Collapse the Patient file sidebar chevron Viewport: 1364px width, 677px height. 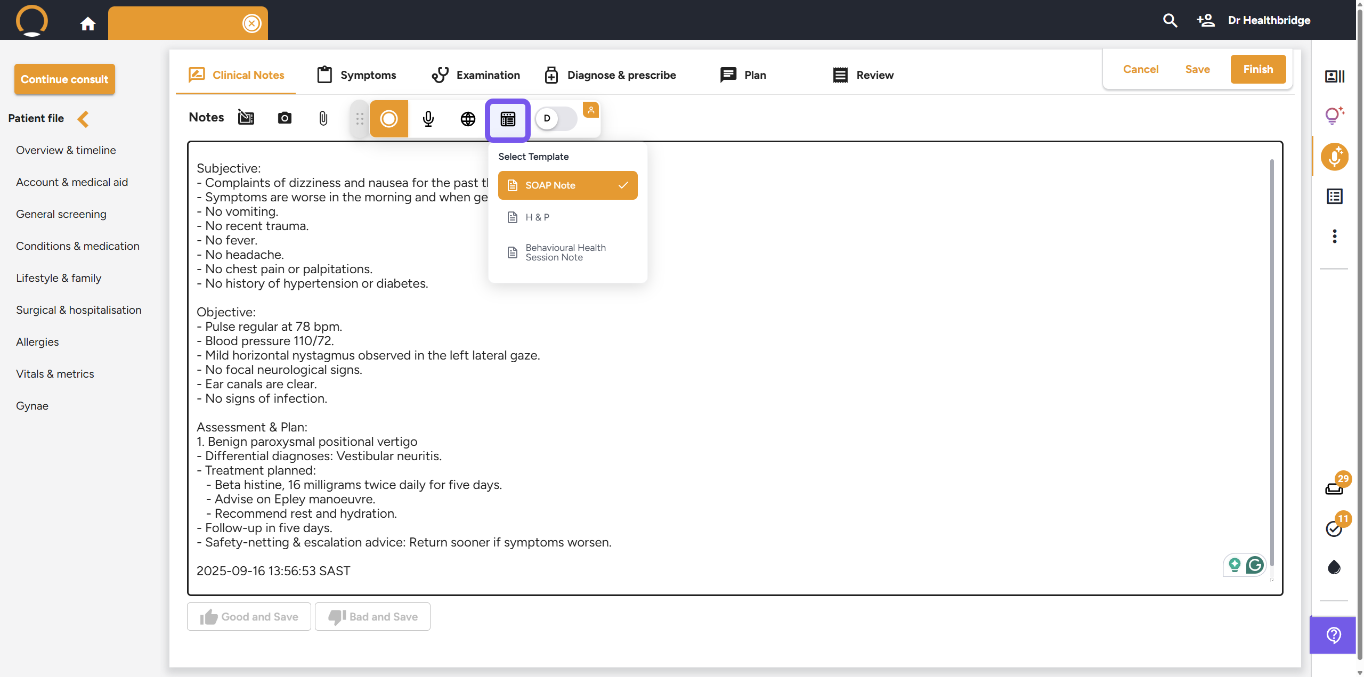(x=83, y=119)
